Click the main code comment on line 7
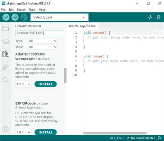The image size is (164, 141). [126, 61]
